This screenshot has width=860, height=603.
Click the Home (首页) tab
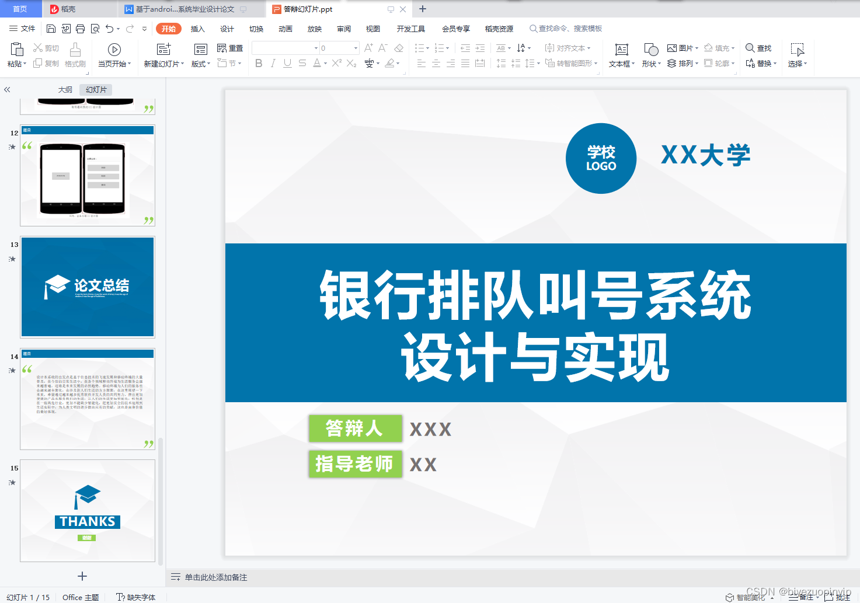click(20, 9)
